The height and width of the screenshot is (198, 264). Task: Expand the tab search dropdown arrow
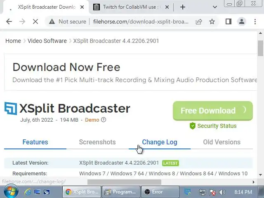(x=214, y=7)
